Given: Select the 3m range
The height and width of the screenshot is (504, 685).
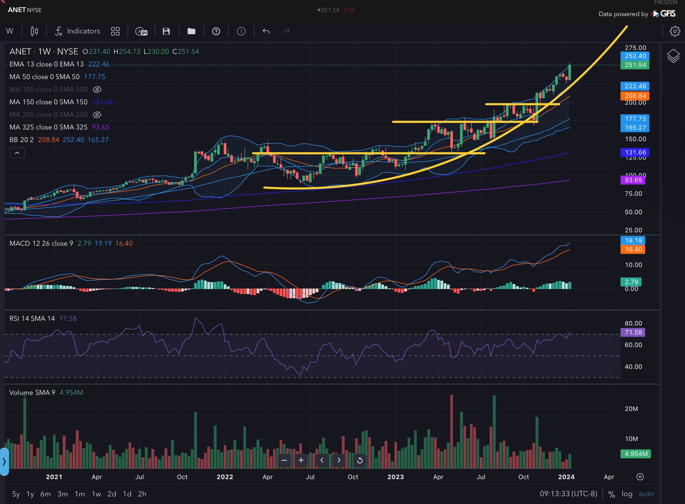Looking at the screenshot, I should 63,494.
